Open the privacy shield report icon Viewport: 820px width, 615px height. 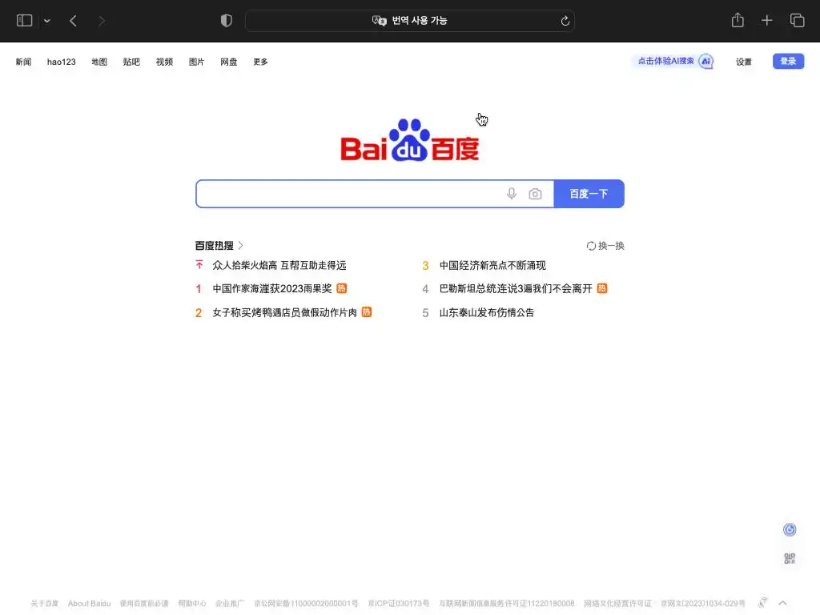coord(226,20)
